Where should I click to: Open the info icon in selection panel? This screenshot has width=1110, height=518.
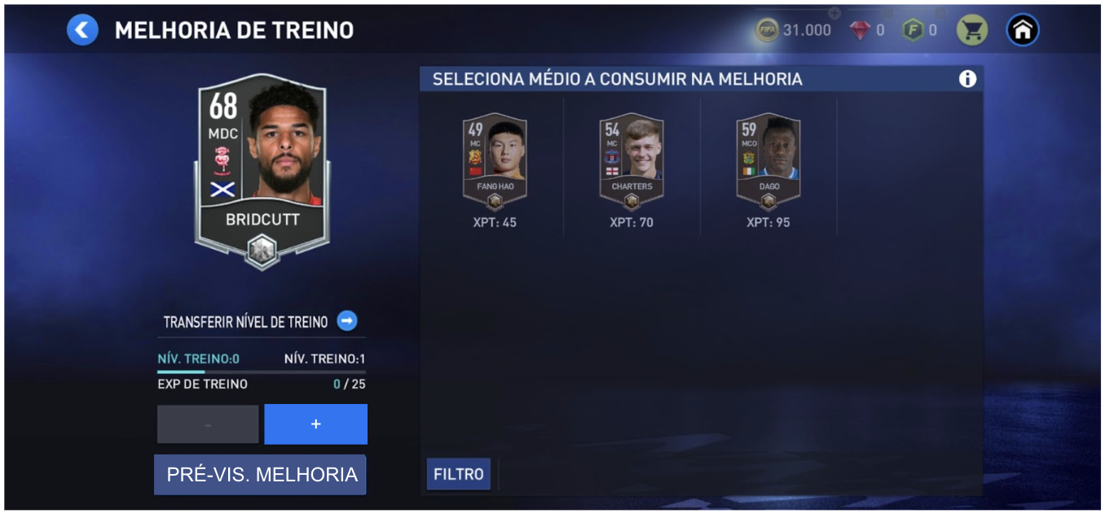(x=967, y=79)
